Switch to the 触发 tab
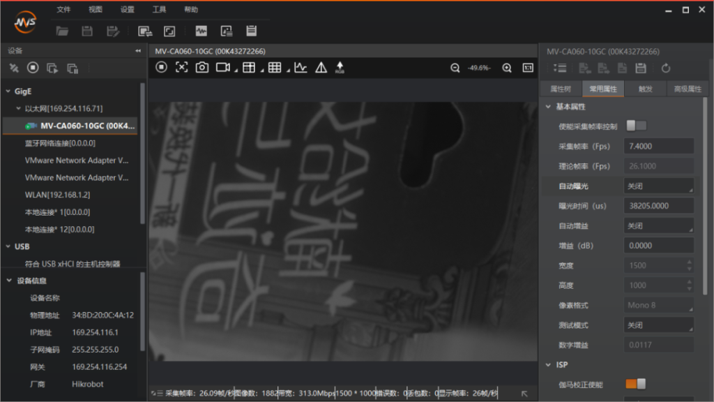Screen dimensions: 714x402 pos(645,89)
